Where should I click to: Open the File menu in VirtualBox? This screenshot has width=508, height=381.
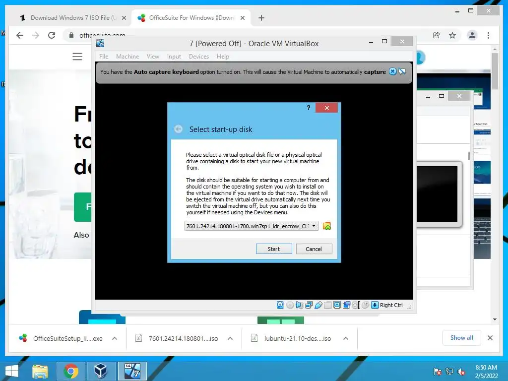click(x=104, y=57)
